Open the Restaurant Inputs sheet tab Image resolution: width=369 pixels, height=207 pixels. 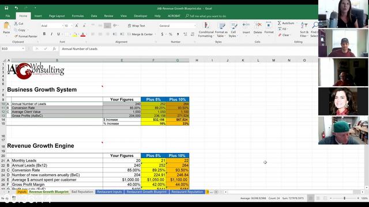coord(110,192)
